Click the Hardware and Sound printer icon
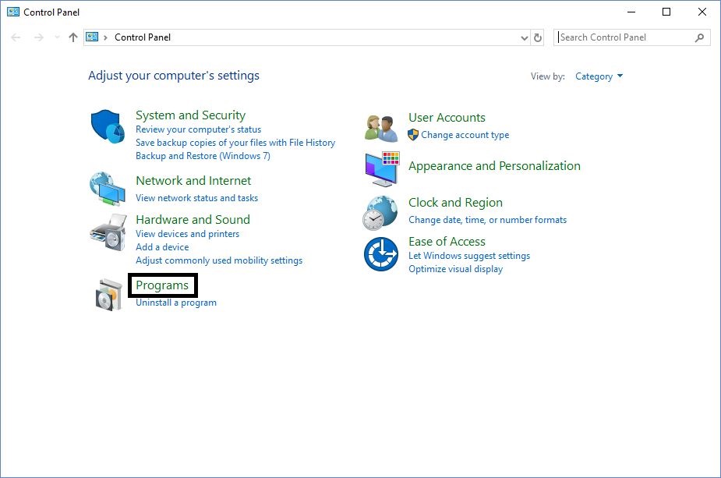The width and height of the screenshot is (721, 478). pos(107,232)
